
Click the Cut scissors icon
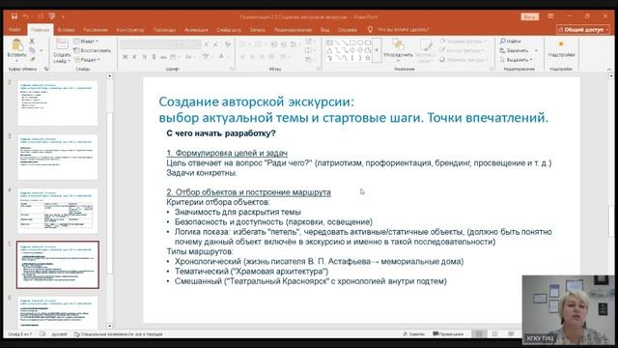click(x=32, y=41)
